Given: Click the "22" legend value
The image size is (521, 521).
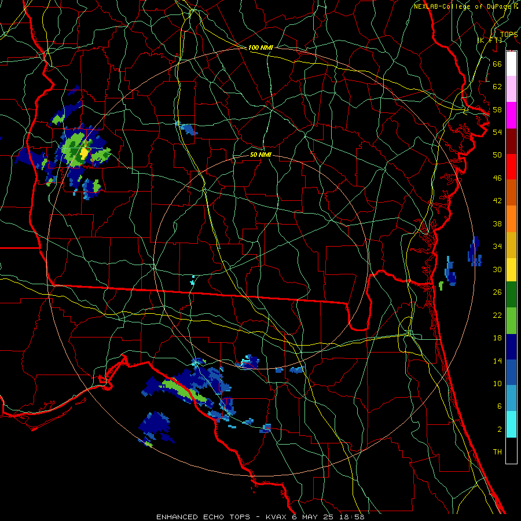Looking at the screenshot, I should (497, 315).
